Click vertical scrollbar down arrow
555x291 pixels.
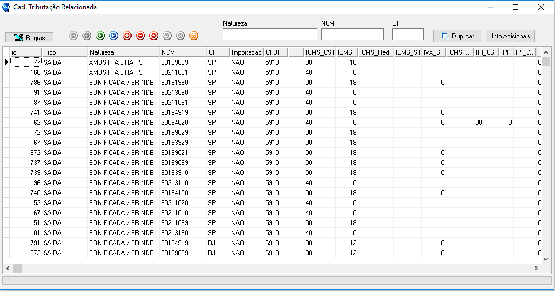click(x=547, y=259)
